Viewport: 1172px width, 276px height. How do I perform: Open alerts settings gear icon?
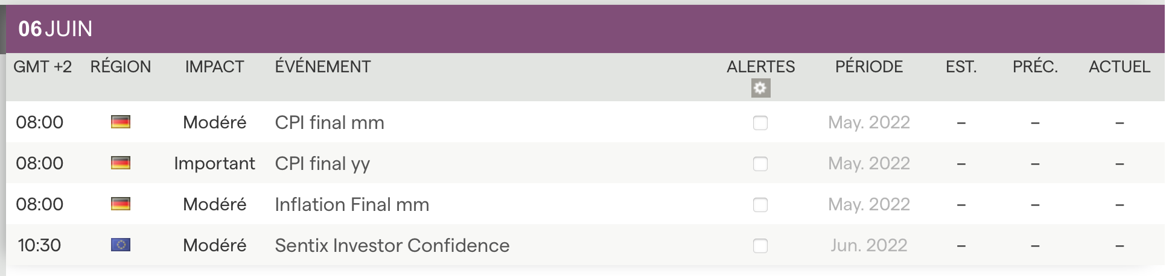tap(760, 89)
